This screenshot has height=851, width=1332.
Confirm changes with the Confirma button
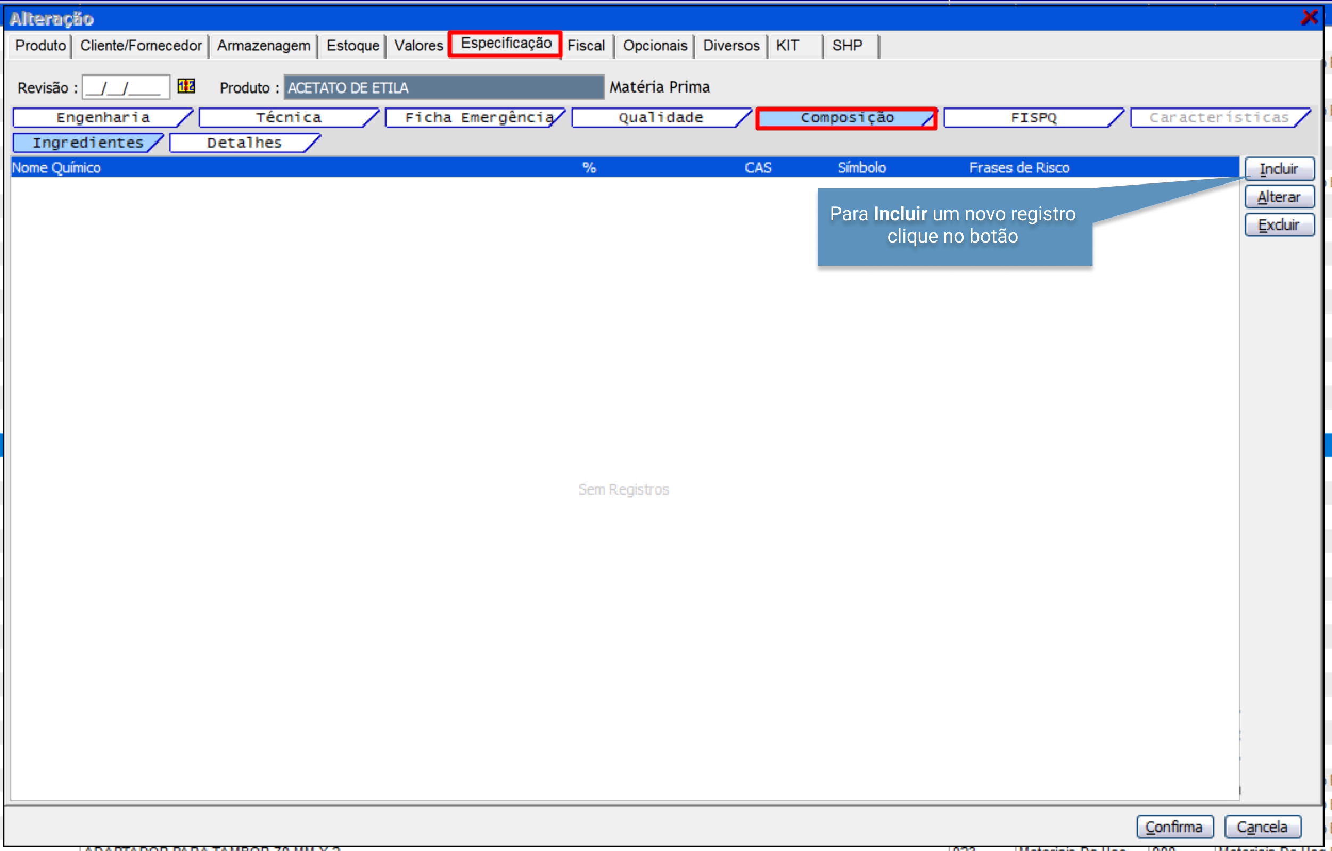pyautogui.click(x=1174, y=827)
